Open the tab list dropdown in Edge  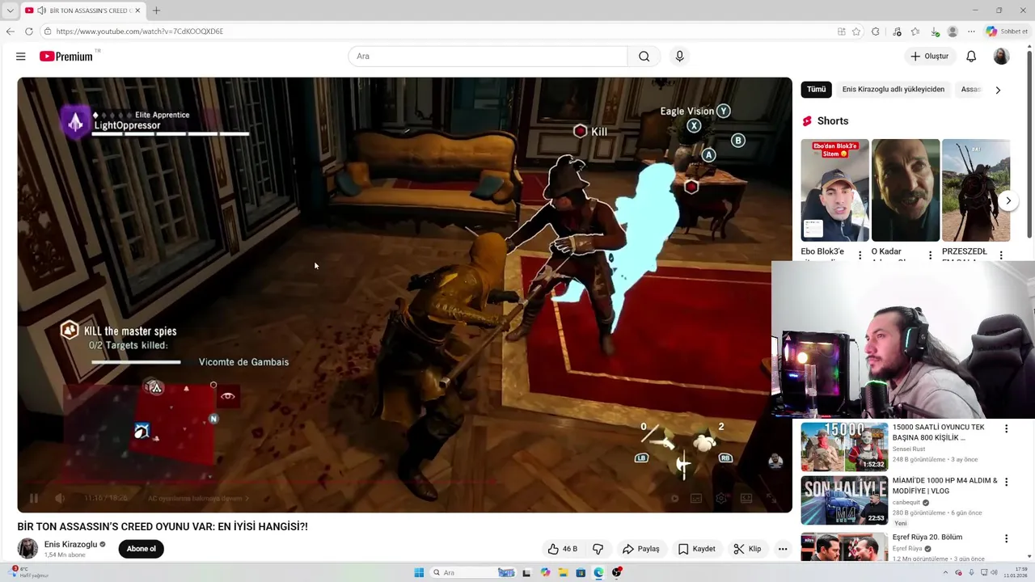click(x=10, y=11)
